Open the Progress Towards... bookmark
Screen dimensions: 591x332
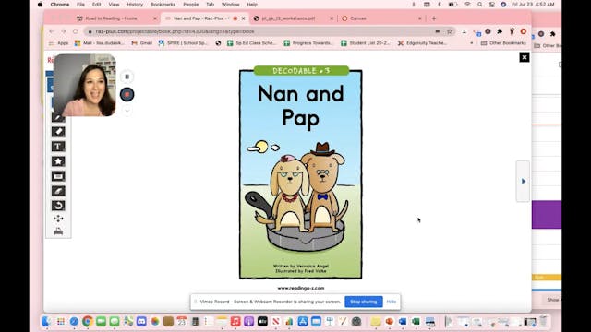tap(308, 43)
